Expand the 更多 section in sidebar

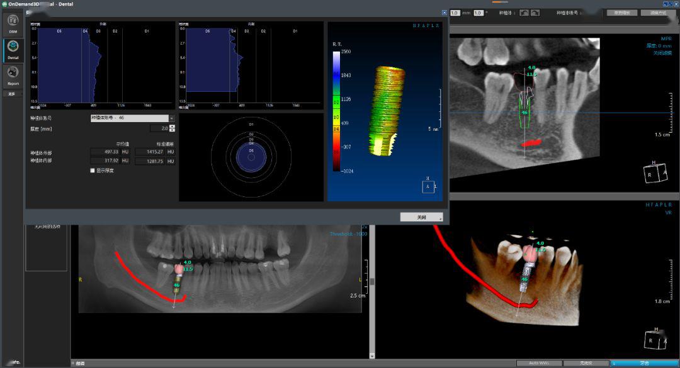(x=12, y=94)
